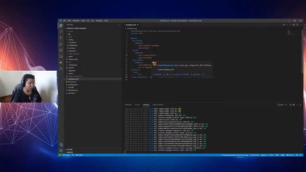Open the Selection menu
The width and height of the screenshot is (306, 172).
(76, 21)
